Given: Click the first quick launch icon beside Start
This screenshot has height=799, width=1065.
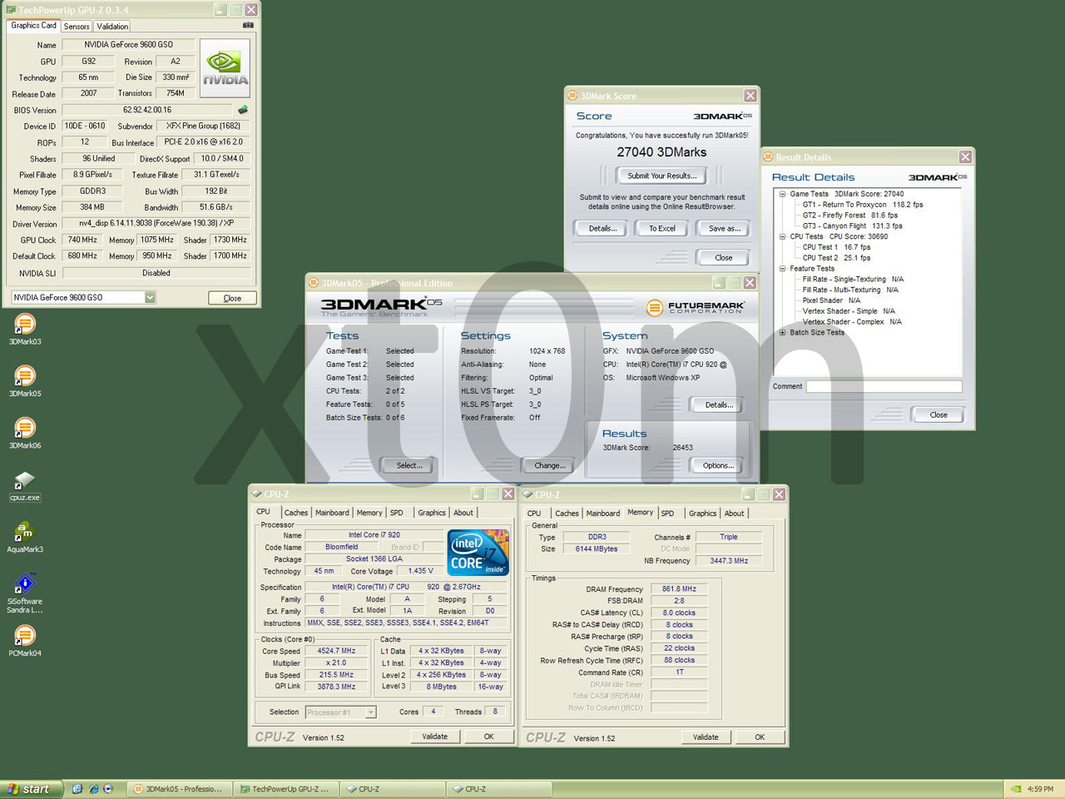Looking at the screenshot, I should 77,789.
